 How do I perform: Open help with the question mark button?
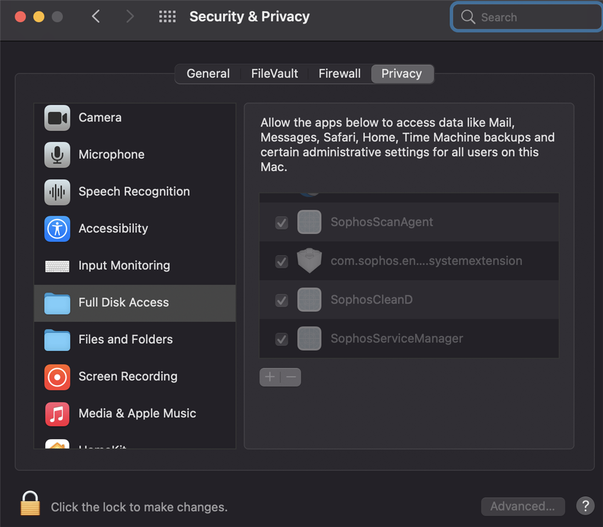585,506
